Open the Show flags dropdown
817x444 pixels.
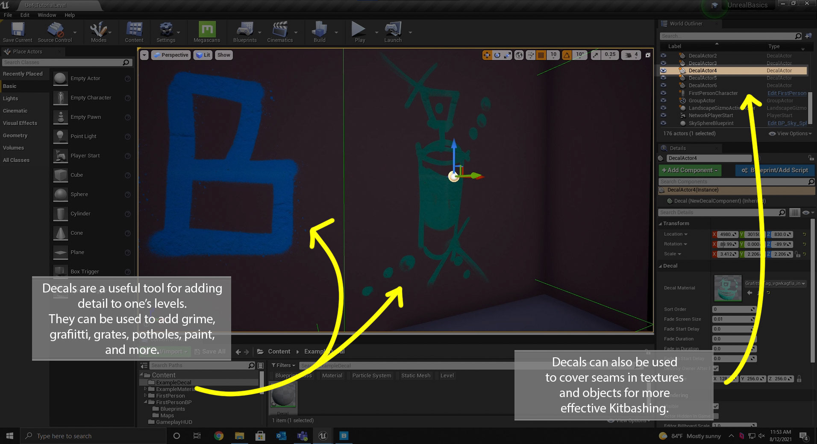click(x=223, y=55)
